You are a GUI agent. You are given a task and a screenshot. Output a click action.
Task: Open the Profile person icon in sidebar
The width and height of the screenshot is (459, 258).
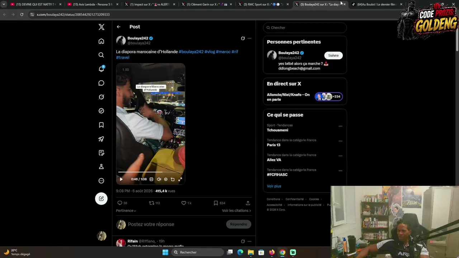click(x=101, y=167)
